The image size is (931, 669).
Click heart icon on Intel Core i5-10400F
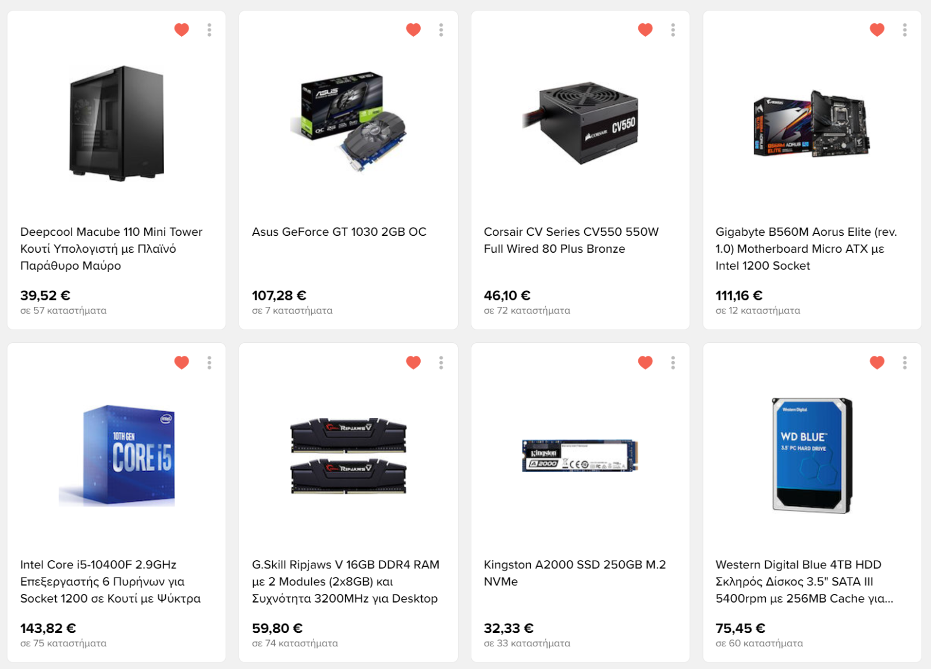(x=182, y=363)
